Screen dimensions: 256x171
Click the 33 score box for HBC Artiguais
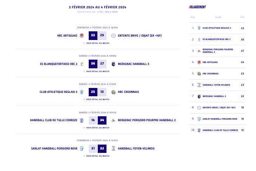point(93,35)
